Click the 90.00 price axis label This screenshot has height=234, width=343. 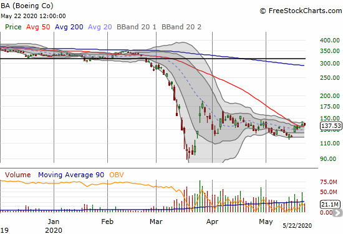tap(328, 159)
